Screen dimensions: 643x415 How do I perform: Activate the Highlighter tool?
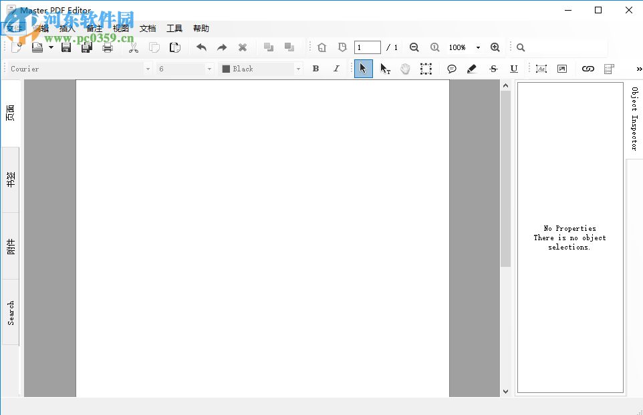point(472,68)
